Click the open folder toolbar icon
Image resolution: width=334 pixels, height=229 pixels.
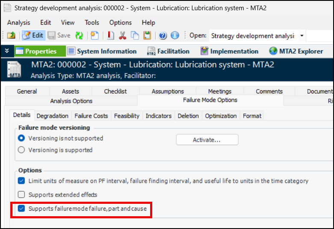pyautogui.click(x=11, y=36)
